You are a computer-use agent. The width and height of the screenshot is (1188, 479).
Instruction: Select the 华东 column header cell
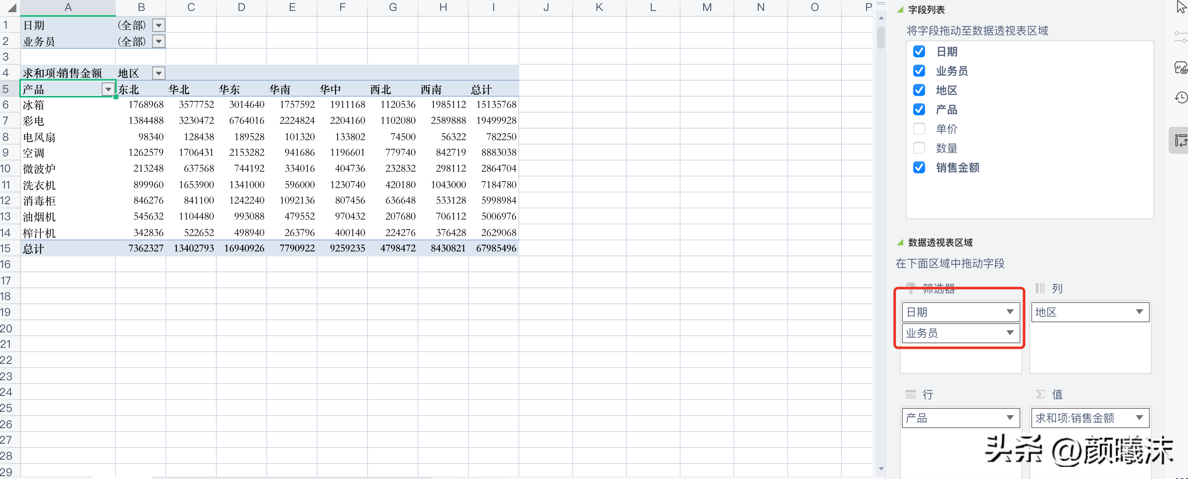[241, 89]
